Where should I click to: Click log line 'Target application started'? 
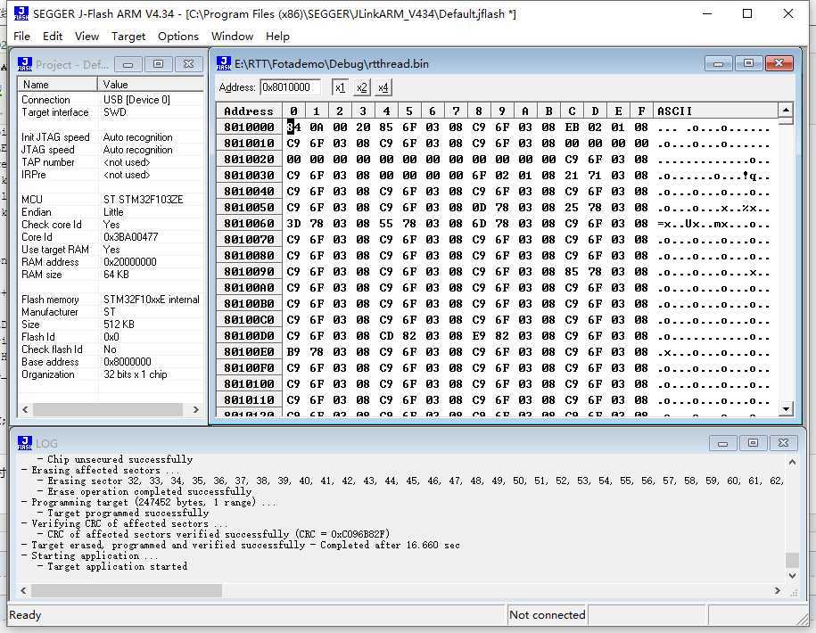point(117,566)
